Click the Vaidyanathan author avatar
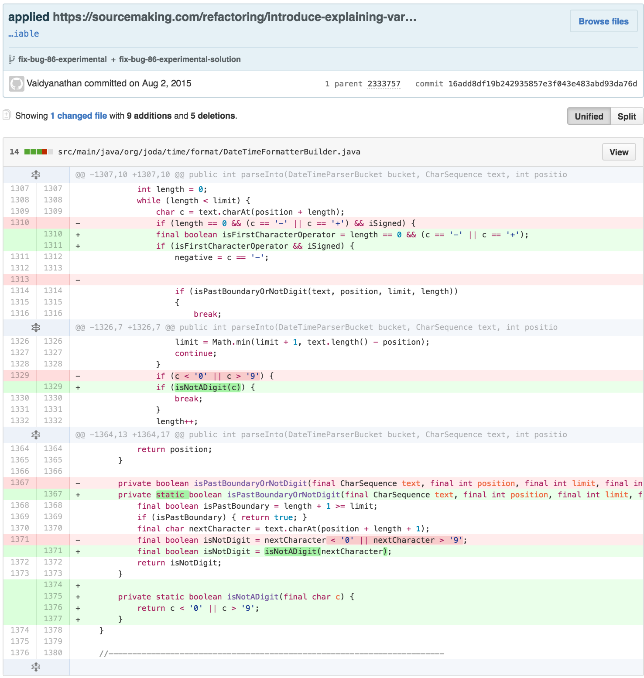This screenshot has width=644, height=678. pos(17,84)
